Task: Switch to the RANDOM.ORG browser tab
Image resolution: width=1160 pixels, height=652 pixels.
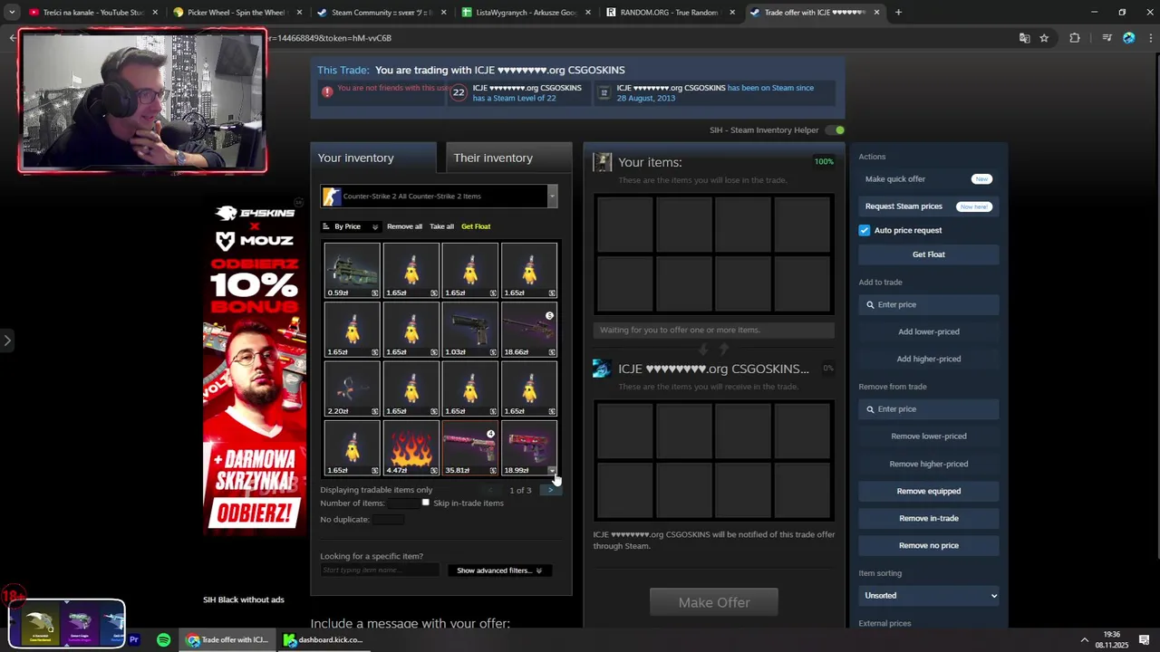Action: point(669,13)
